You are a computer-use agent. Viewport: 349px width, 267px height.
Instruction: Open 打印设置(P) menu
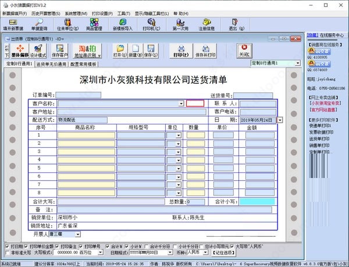[x=102, y=13]
